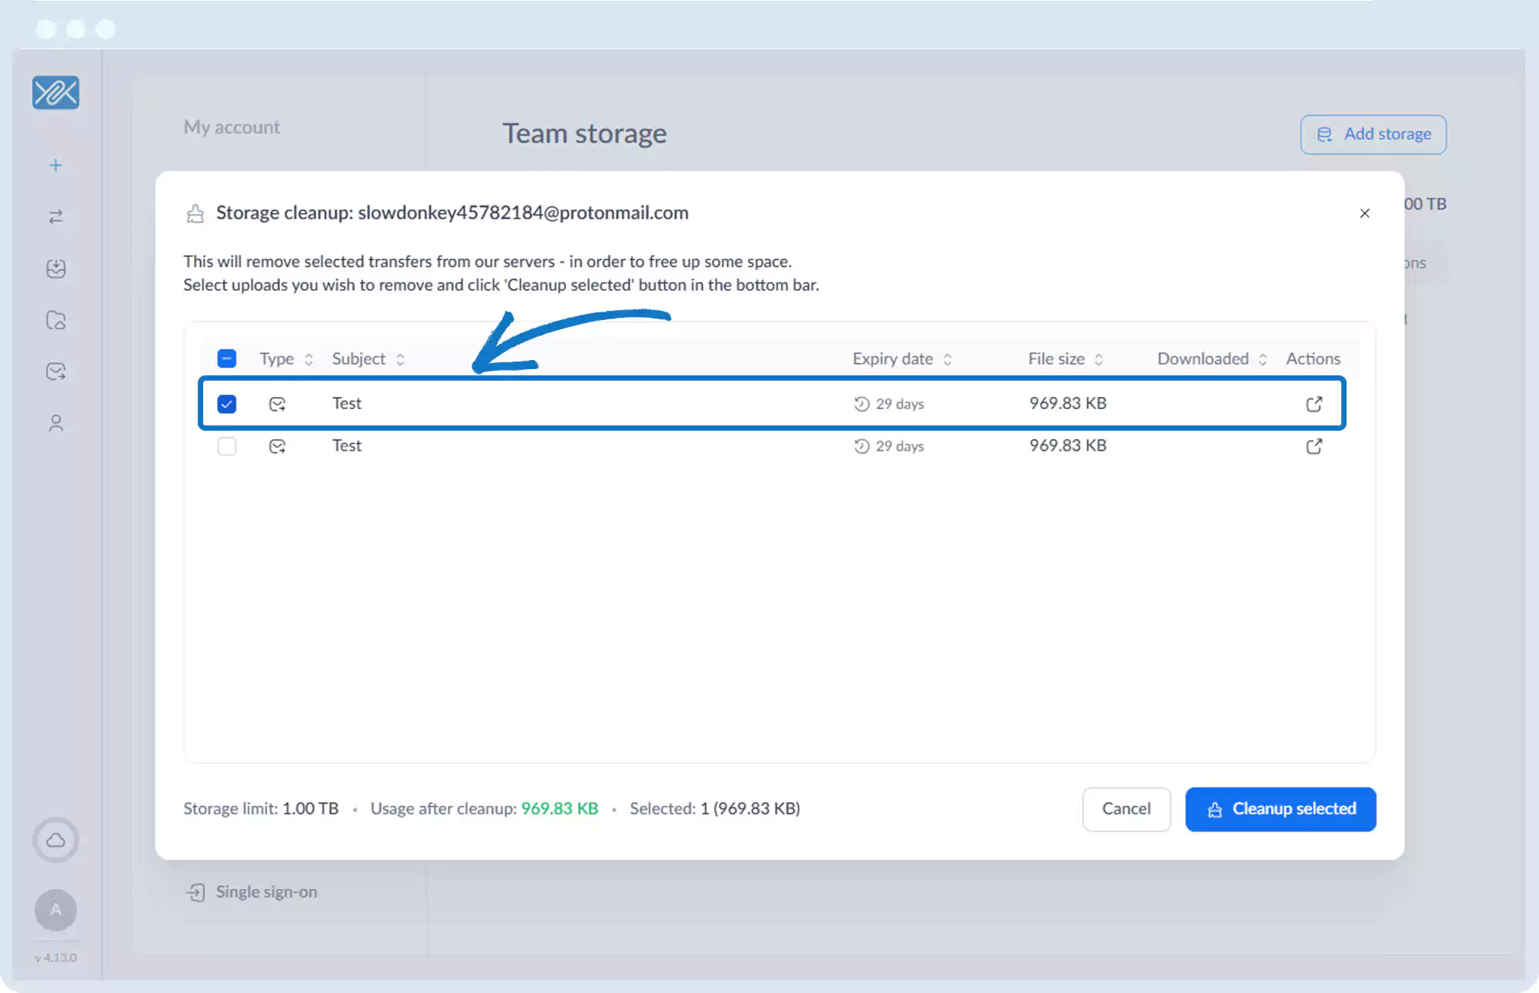1539x993 pixels.
Task: Open second Test transfer external link
Action: [1314, 446]
